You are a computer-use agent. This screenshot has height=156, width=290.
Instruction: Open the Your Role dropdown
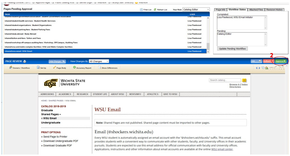[x=196, y=10]
